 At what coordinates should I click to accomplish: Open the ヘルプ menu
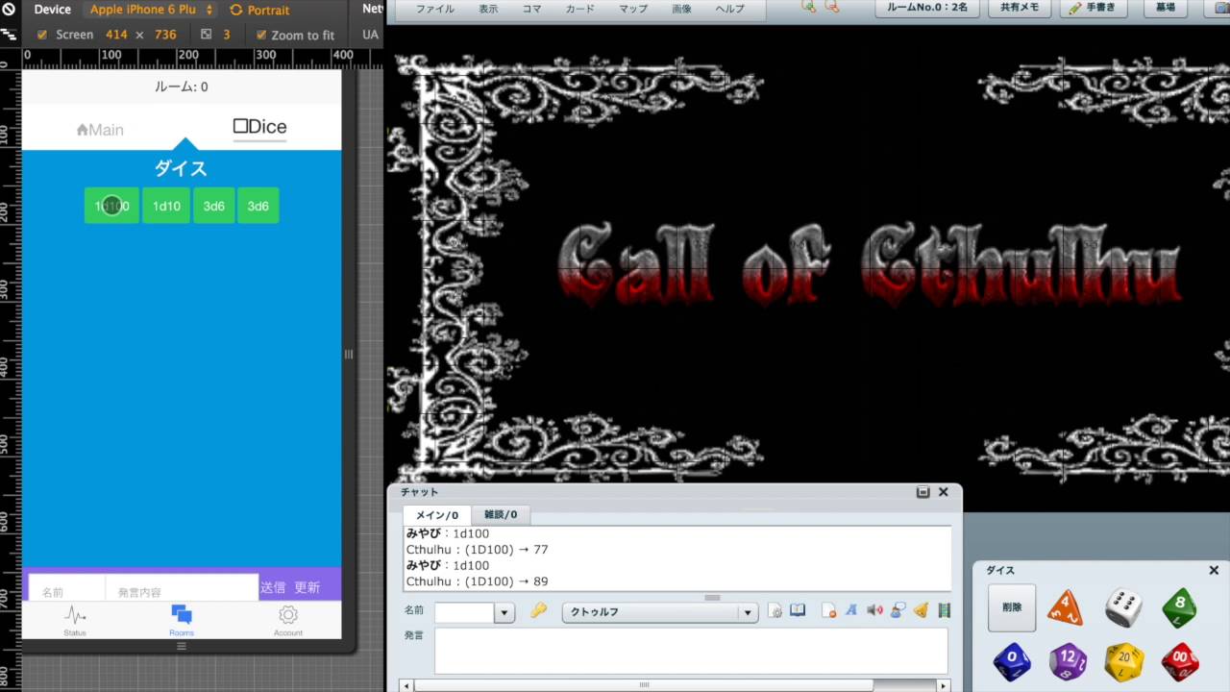[729, 9]
